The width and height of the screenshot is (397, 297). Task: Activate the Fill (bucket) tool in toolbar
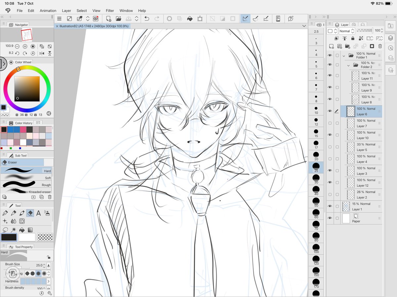pos(22,230)
